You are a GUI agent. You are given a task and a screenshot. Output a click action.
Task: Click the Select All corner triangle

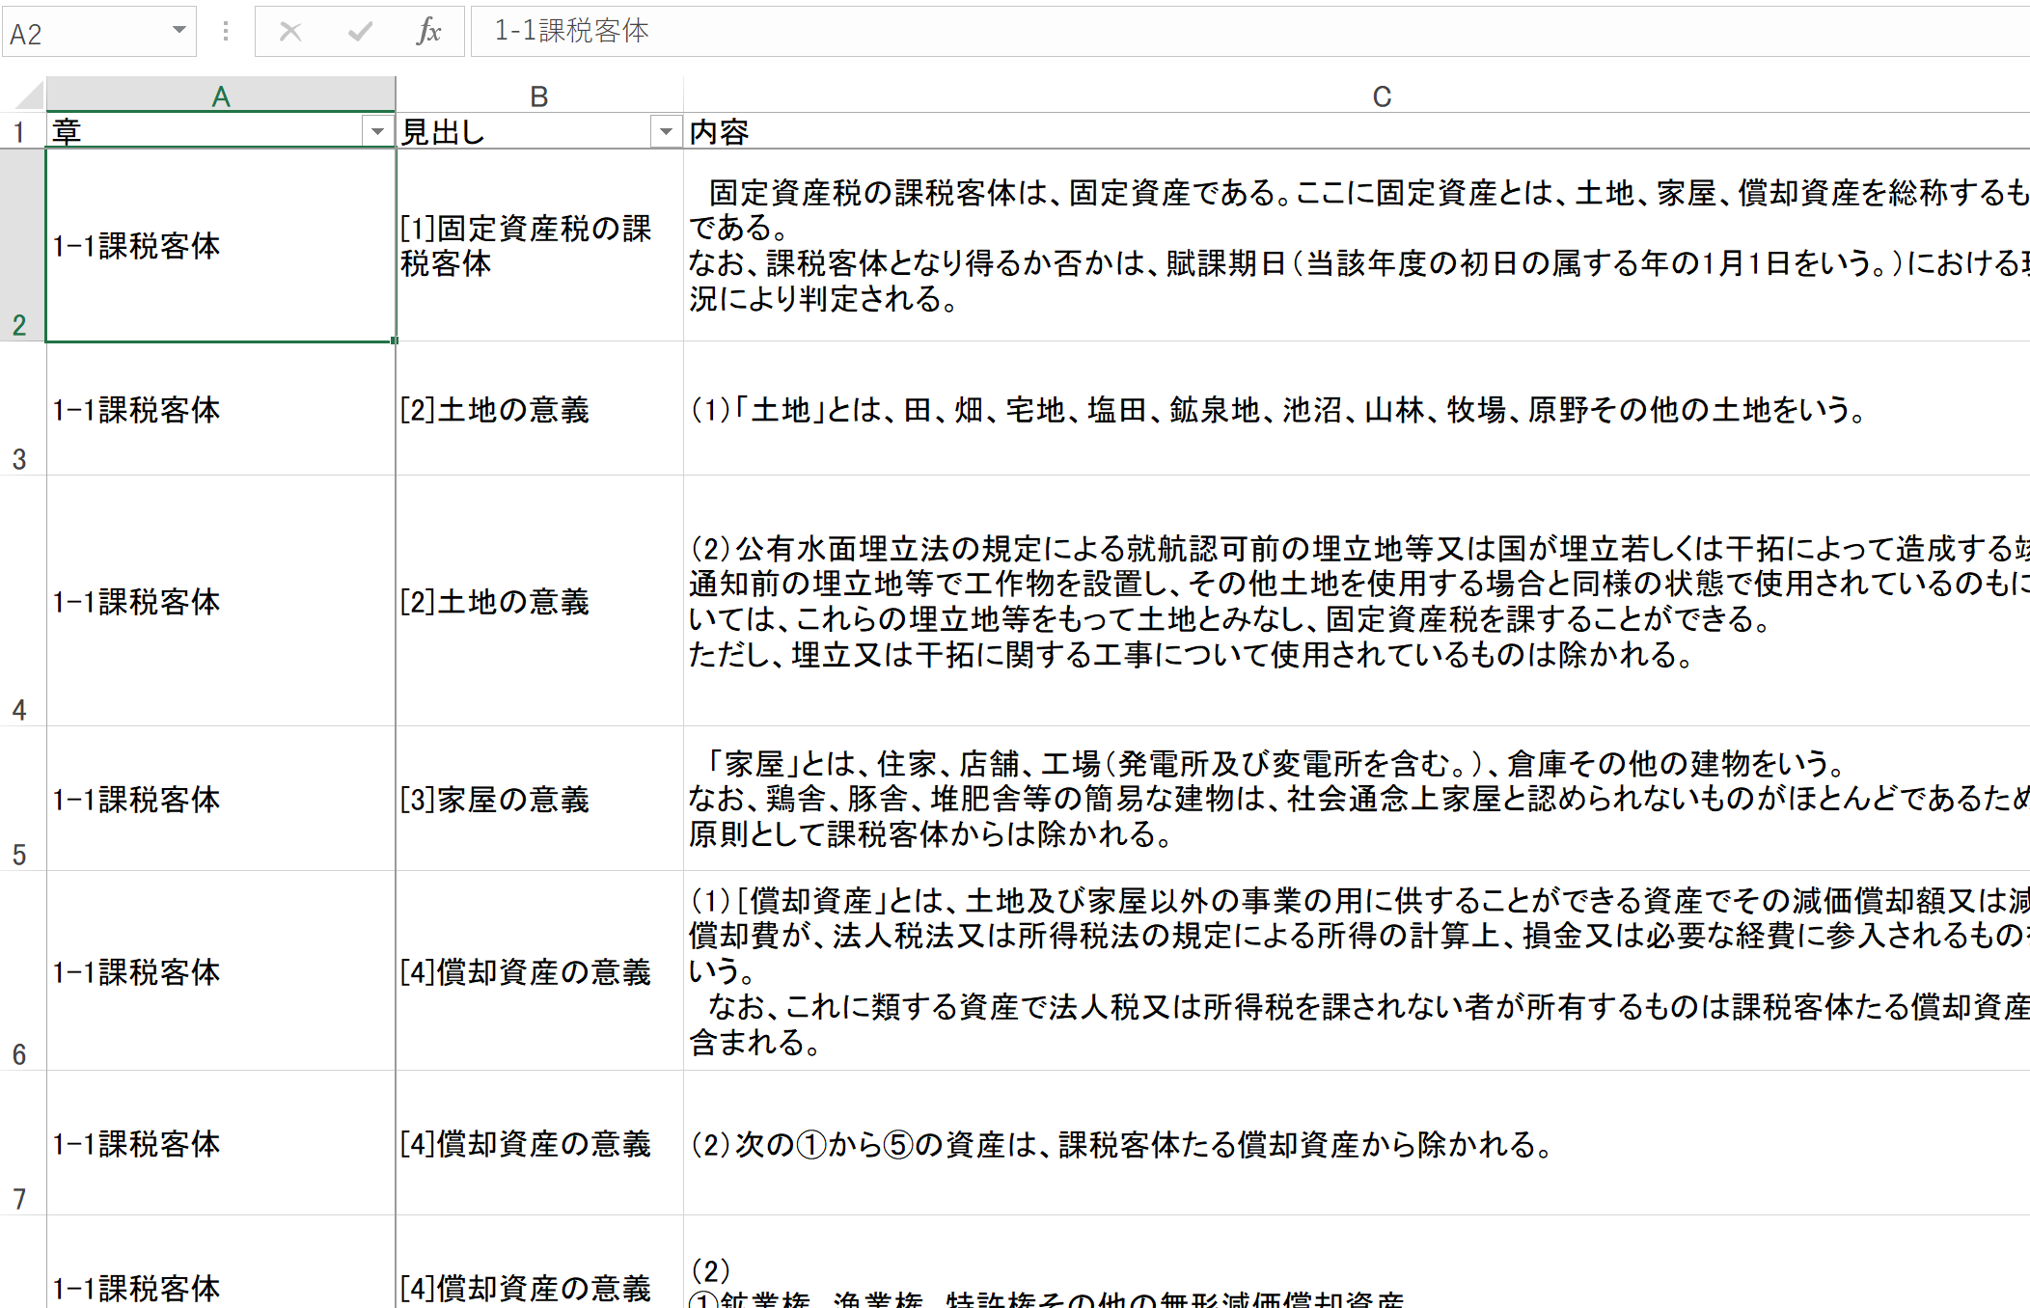(29, 96)
